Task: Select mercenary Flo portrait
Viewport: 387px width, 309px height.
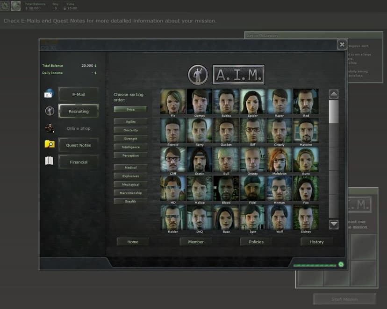Action: [173, 101]
